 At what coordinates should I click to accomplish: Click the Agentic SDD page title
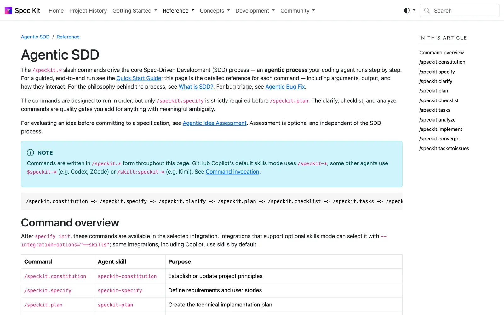60,55
